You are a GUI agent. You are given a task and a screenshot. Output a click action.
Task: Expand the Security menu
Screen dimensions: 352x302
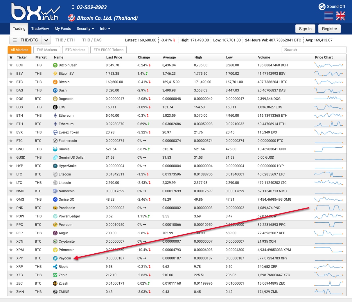85,29
